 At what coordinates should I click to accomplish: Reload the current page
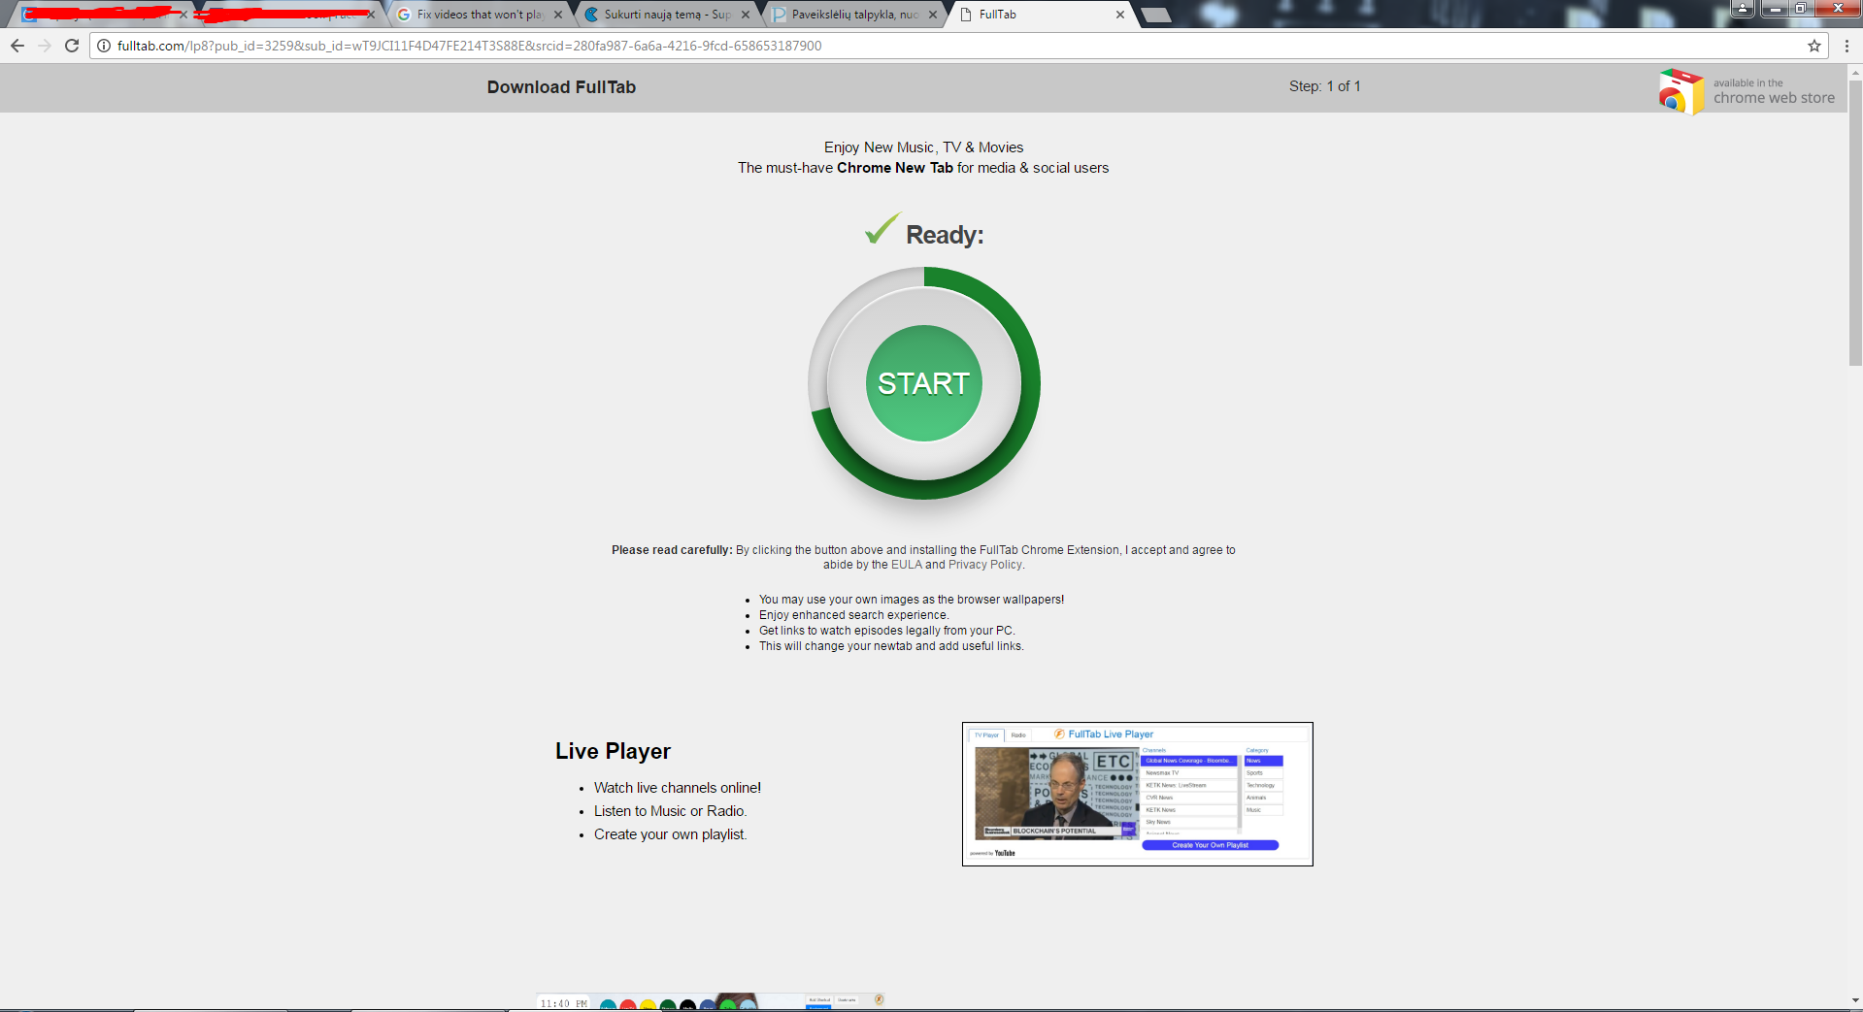point(72,46)
